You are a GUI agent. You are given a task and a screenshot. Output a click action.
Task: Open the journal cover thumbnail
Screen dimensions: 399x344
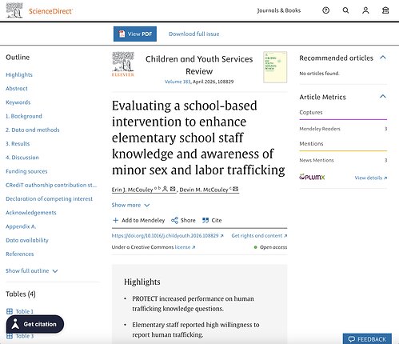(275, 67)
